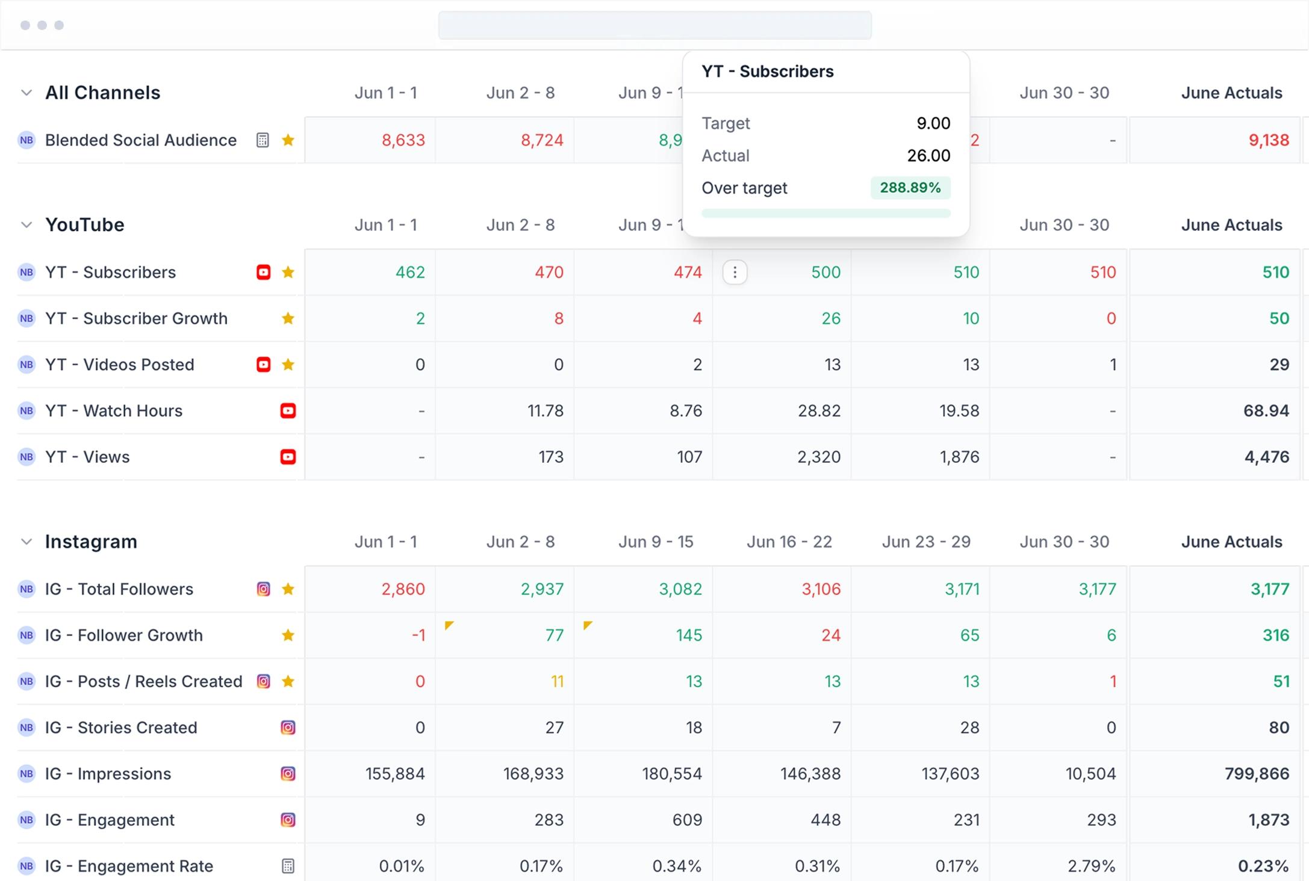Click the YouTube icon beside YT - Watch Hours
1309x881 pixels.
(x=288, y=410)
